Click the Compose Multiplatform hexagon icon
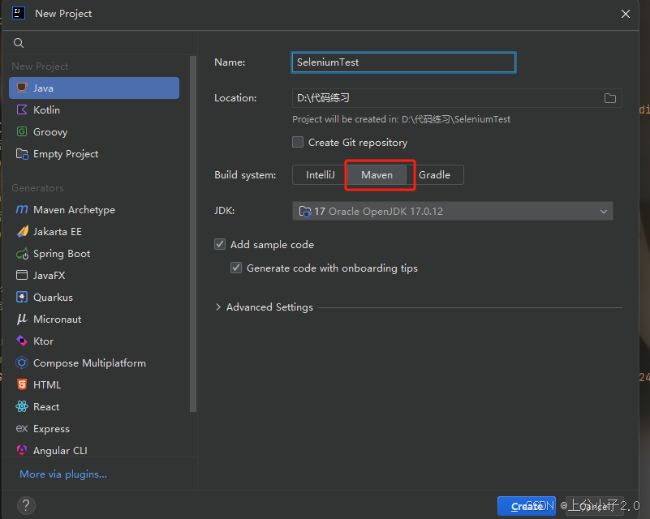The width and height of the screenshot is (650, 519). (x=22, y=362)
